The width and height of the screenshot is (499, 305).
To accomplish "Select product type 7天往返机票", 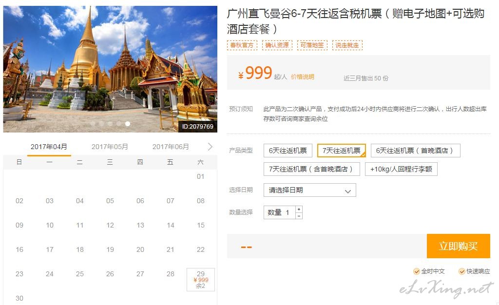I will point(342,151).
